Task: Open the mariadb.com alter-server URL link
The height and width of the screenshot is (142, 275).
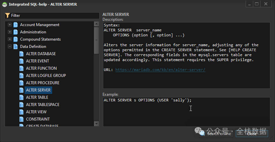Action: (160, 70)
